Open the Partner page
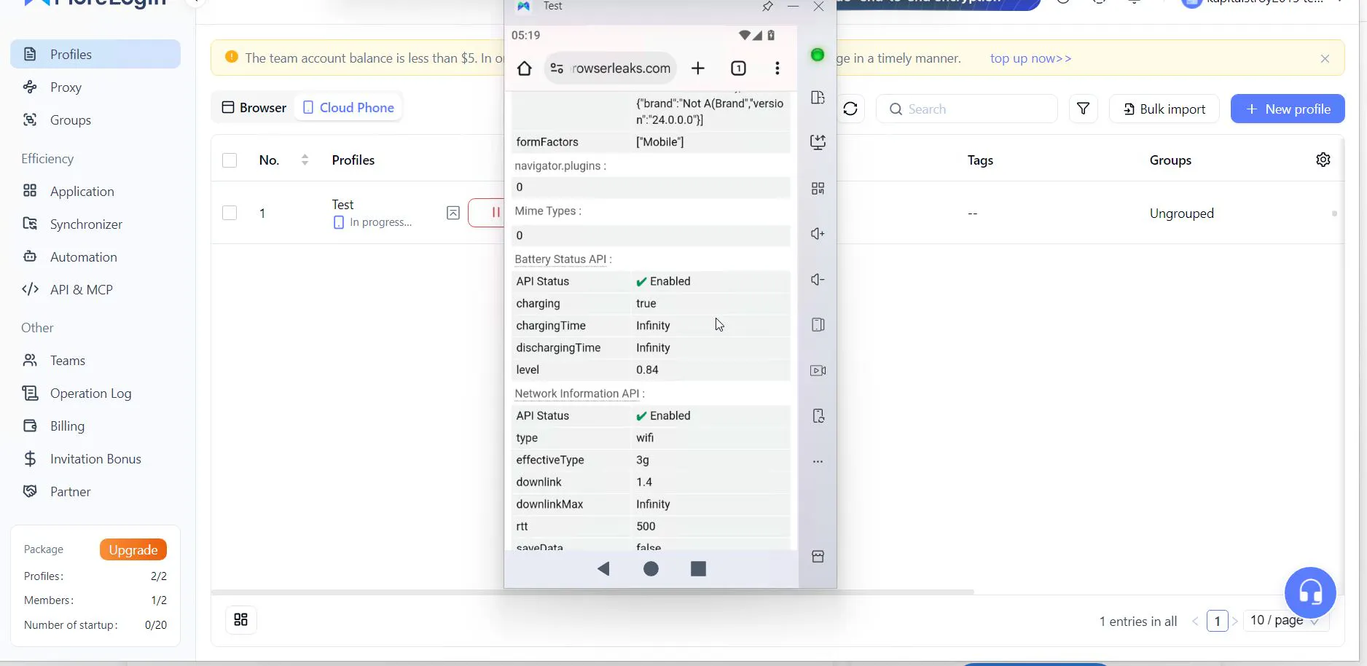The width and height of the screenshot is (1367, 666). 95,491
